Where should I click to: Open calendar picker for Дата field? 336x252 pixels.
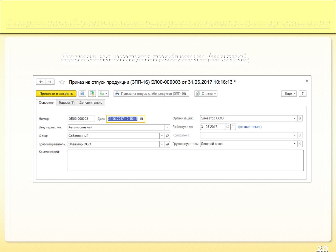[x=142, y=119]
